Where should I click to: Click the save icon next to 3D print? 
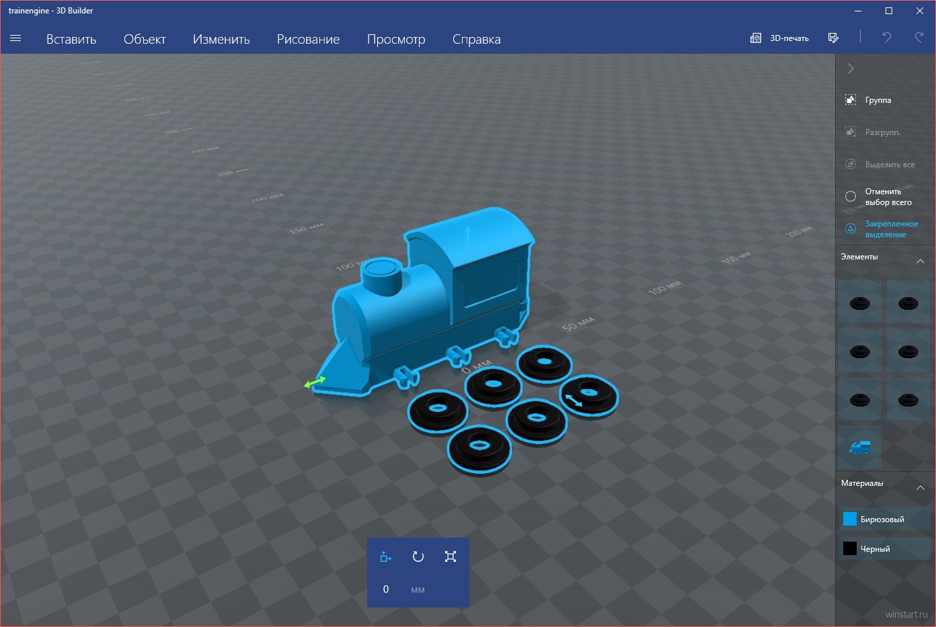[833, 38]
